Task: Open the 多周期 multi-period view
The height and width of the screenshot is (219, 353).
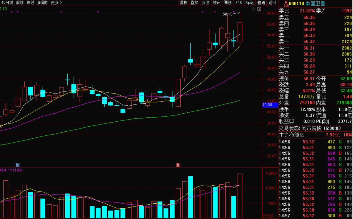Action: (43, 3)
